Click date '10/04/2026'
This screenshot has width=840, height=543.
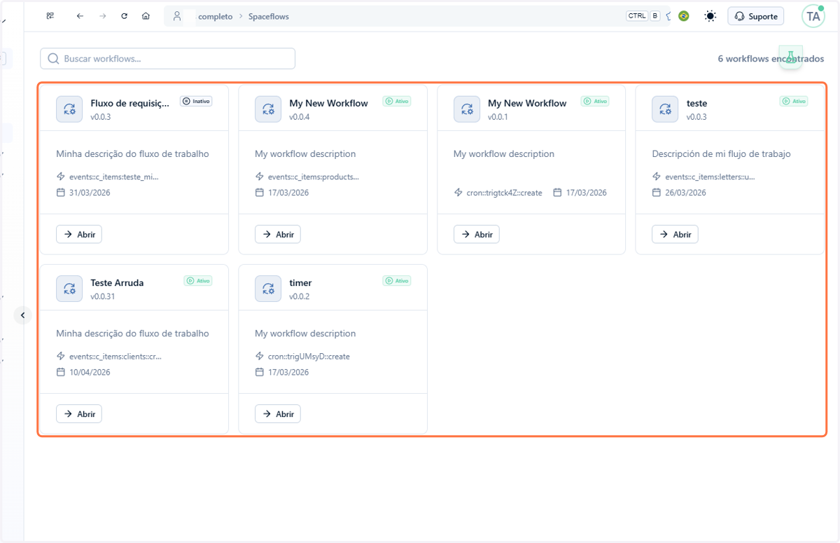point(90,373)
